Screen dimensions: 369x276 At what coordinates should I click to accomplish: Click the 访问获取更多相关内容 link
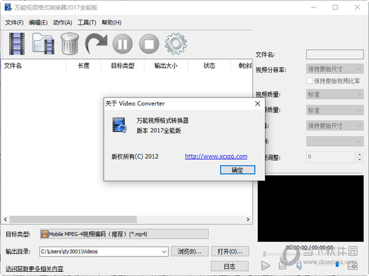[34, 269]
